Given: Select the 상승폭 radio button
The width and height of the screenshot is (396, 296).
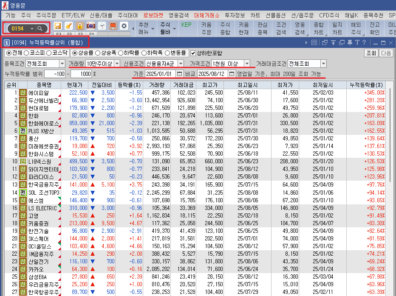Looking at the screenshot, I should (97, 53).
